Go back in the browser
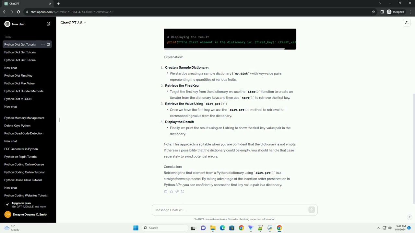Image resolution: width=415 pixels, height=233 pixels. pos(5,12)
